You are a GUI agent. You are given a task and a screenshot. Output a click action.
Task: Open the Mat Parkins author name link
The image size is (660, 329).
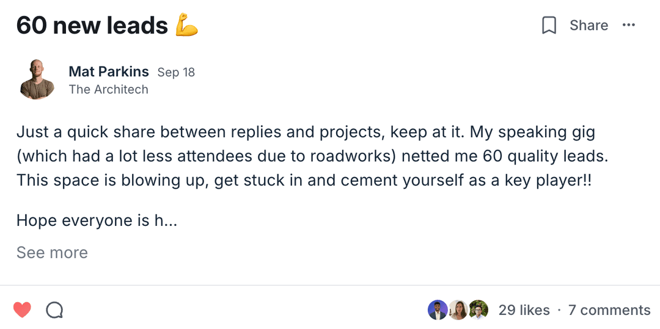pyautogui.click(x=109, y=71)
